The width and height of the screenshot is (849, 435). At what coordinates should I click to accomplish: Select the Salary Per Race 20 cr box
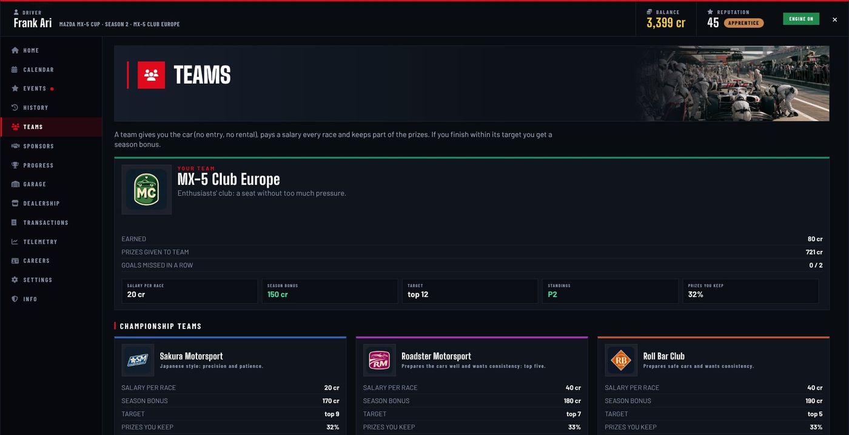point(190,291)
